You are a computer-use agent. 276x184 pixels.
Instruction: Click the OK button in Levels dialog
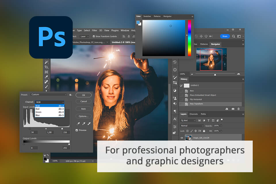click(x=83, y=95)
